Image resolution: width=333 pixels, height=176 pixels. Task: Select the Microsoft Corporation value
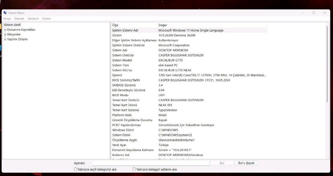[174, 45]
